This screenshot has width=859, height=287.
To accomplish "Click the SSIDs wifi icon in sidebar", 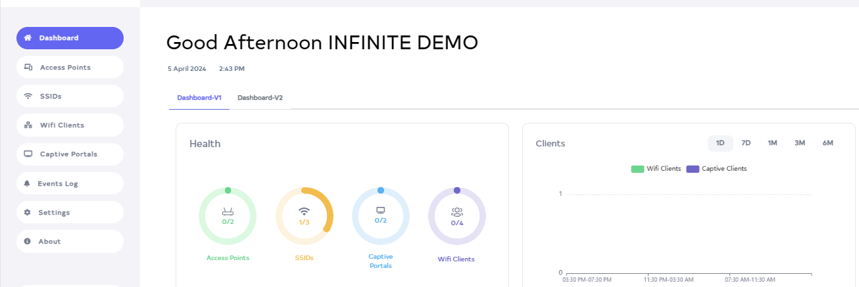I will coord(28,96).
